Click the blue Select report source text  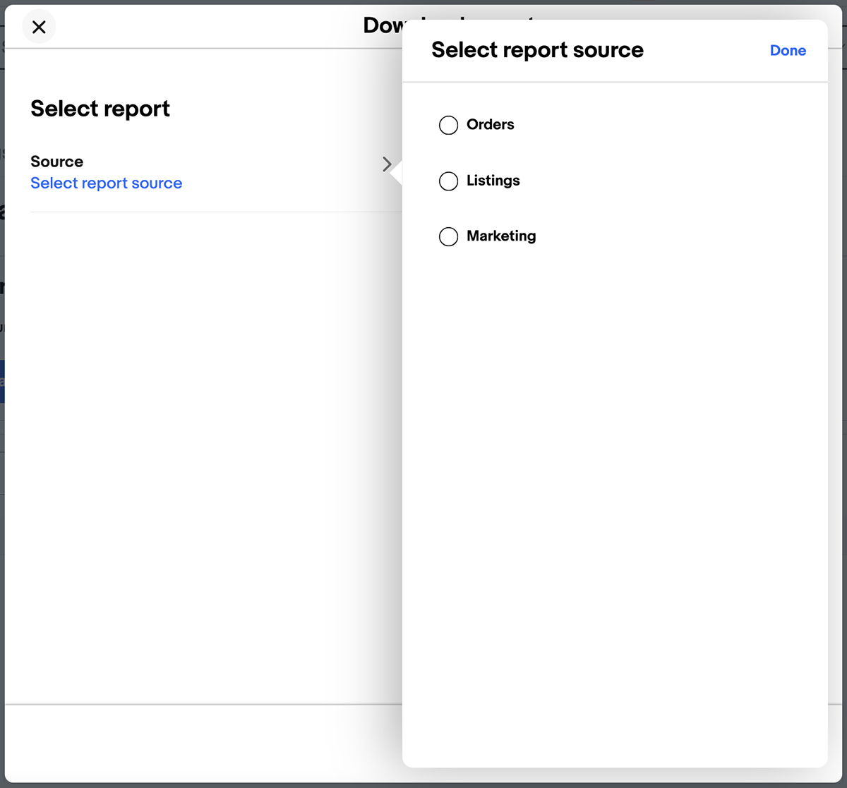(106, 183)
